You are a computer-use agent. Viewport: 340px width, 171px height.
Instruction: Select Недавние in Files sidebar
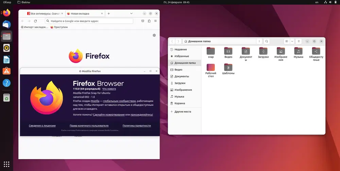point(185,49)
